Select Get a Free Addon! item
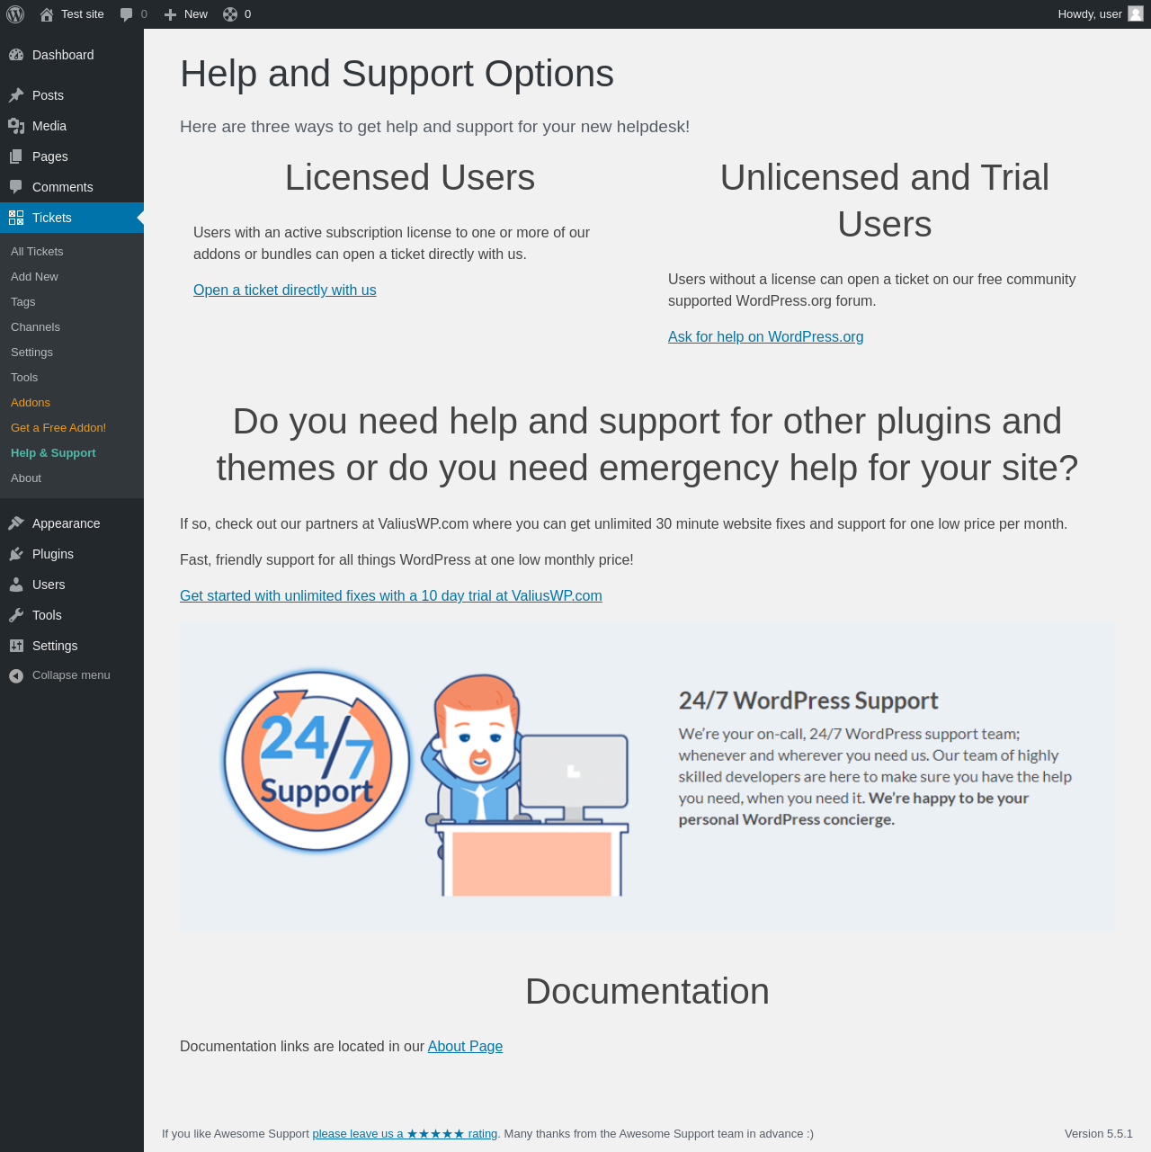1151x1152 pixels. (x=72, y=428)
